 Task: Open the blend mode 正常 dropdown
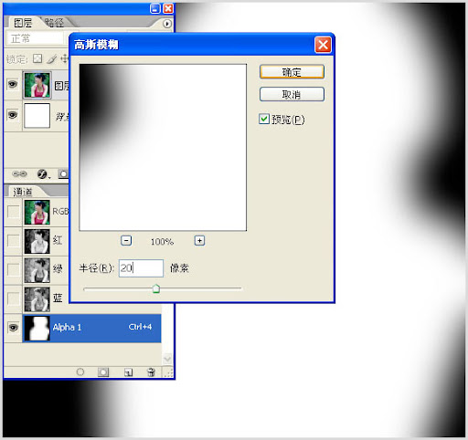pyautogui.click(x=36, y=38)
